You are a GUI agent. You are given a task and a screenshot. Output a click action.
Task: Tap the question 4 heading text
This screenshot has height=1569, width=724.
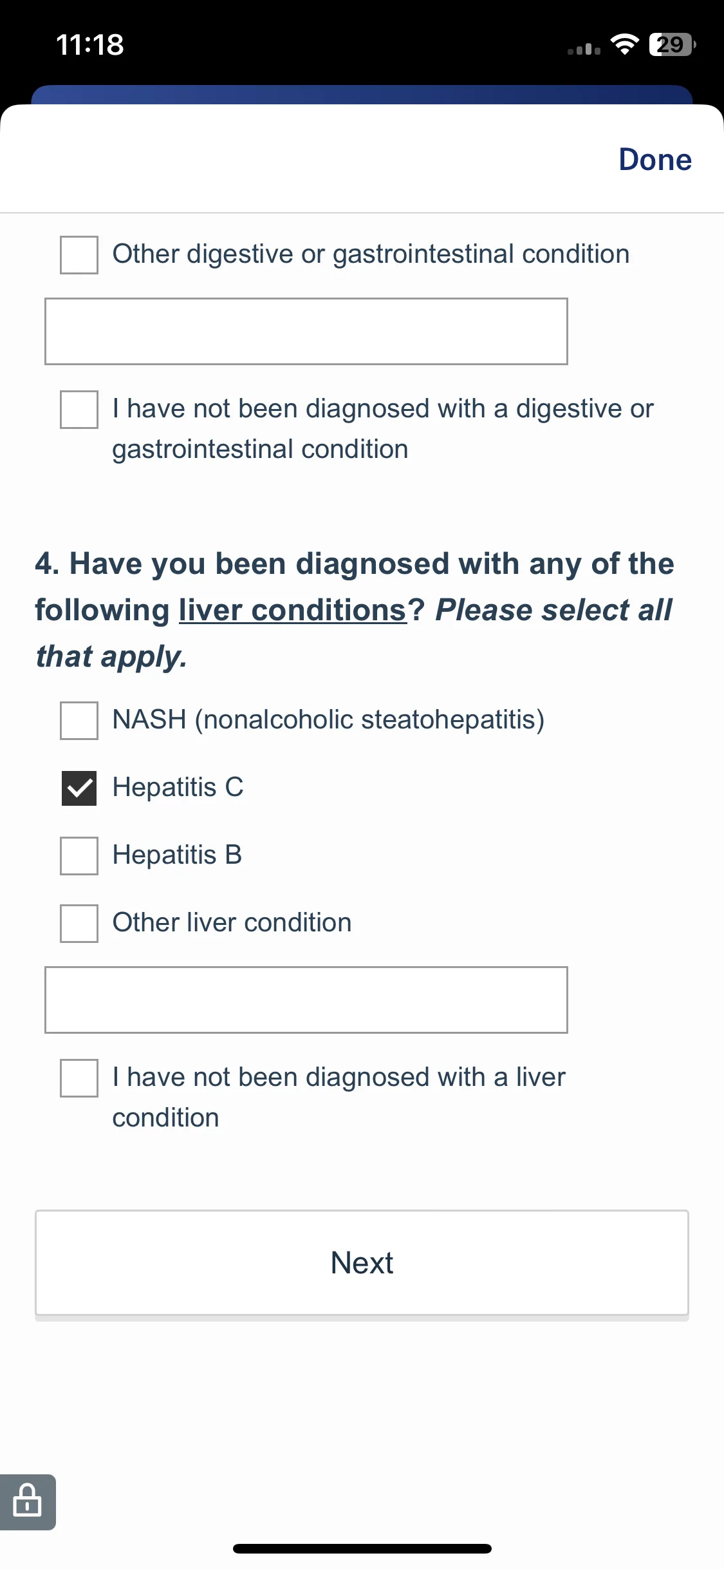355,610
